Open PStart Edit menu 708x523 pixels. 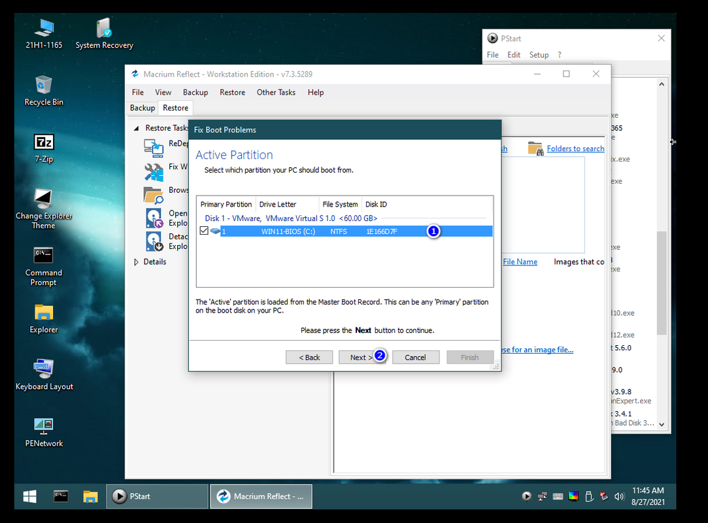point(514,55)
